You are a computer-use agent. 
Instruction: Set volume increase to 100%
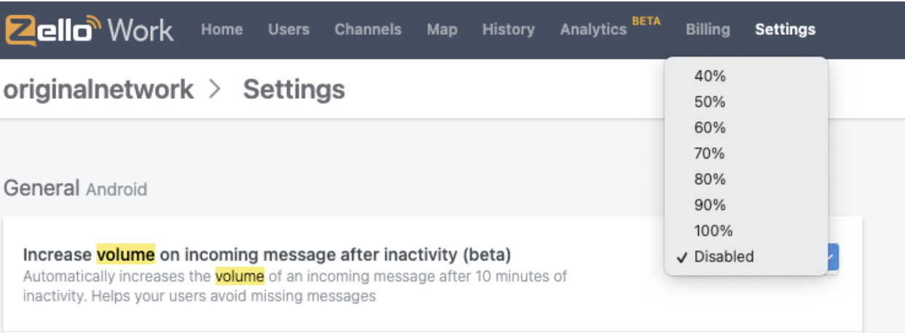[746, 231]
